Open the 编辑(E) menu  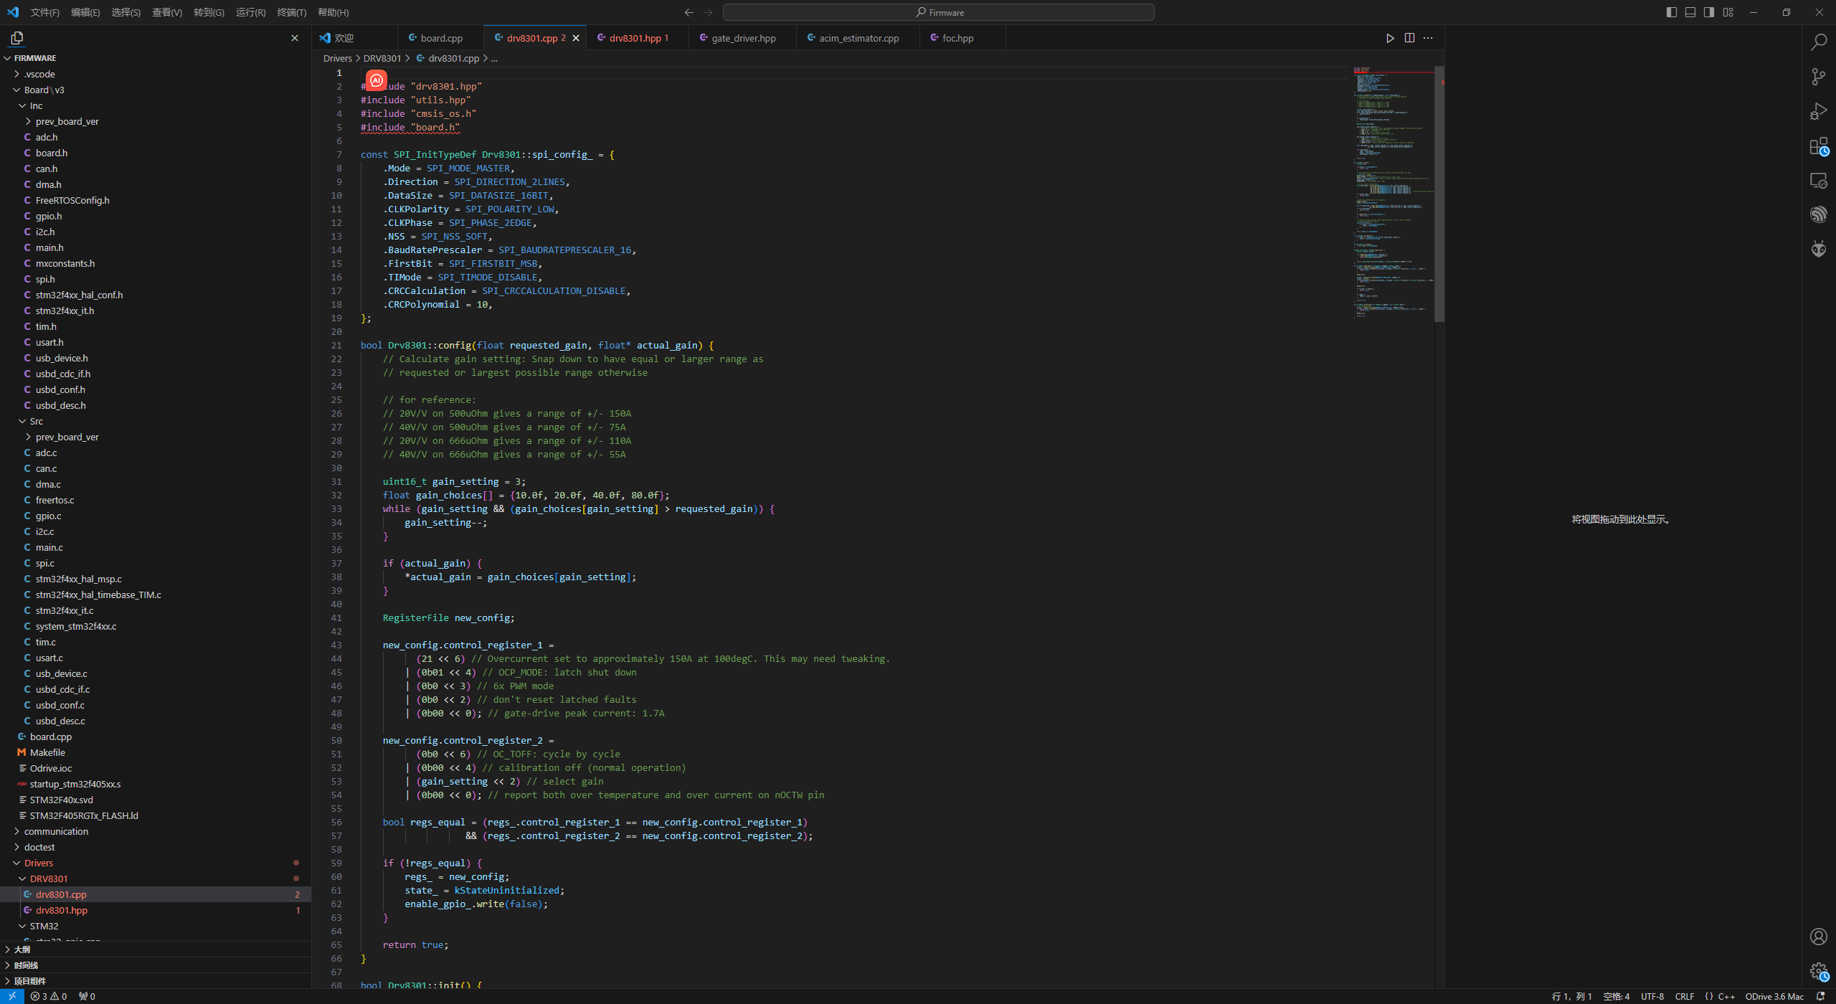pos(85,12)
